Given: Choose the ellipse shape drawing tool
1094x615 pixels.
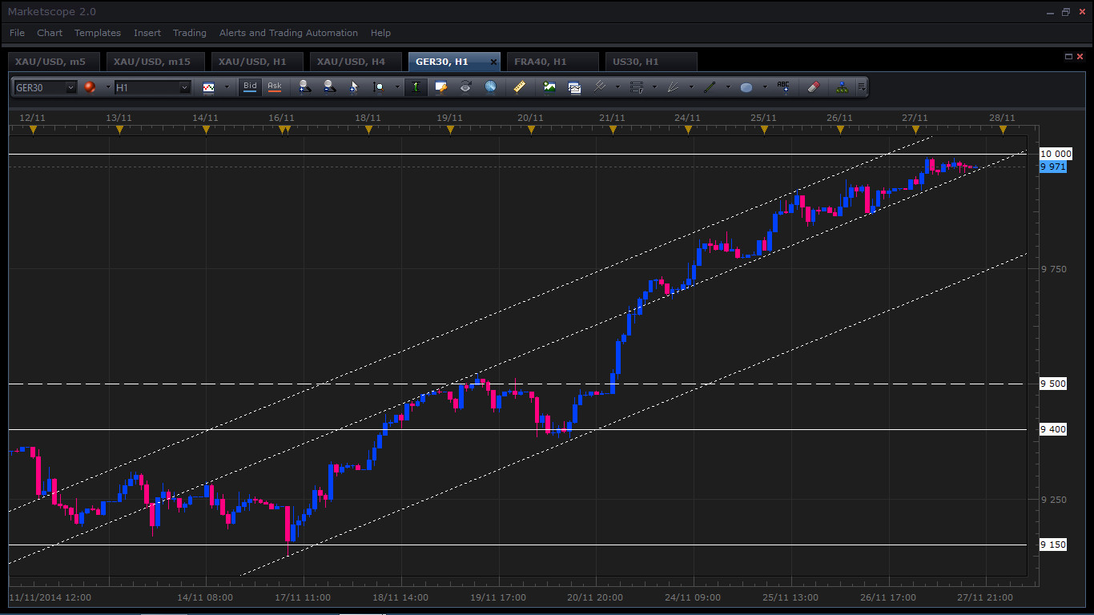Looking at the screenshot, I should 746,87.
